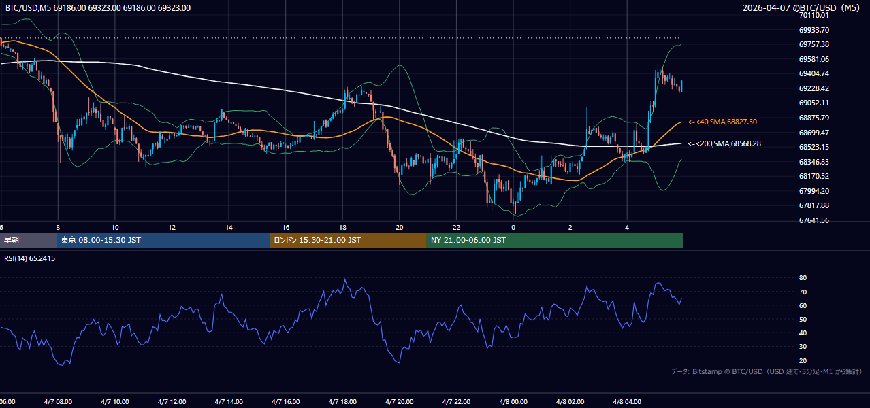Click price axis label 67817.88
870x408 pixels.
(x=814, y=205)
